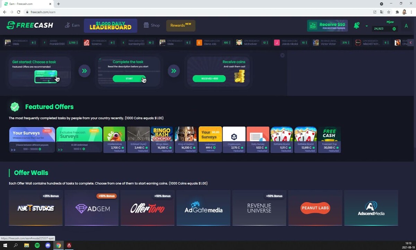Click McRvolver's ticker entry

[x=252, y=43]
